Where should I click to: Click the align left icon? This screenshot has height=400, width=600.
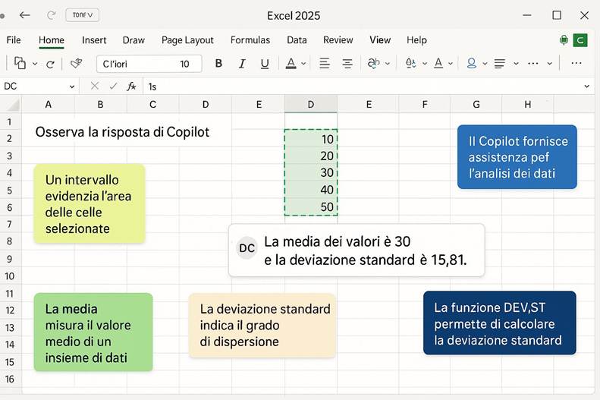coord(325,64)
